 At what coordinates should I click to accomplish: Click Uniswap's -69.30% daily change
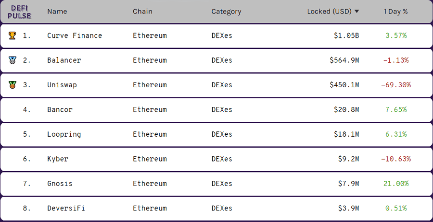(395, 85)
